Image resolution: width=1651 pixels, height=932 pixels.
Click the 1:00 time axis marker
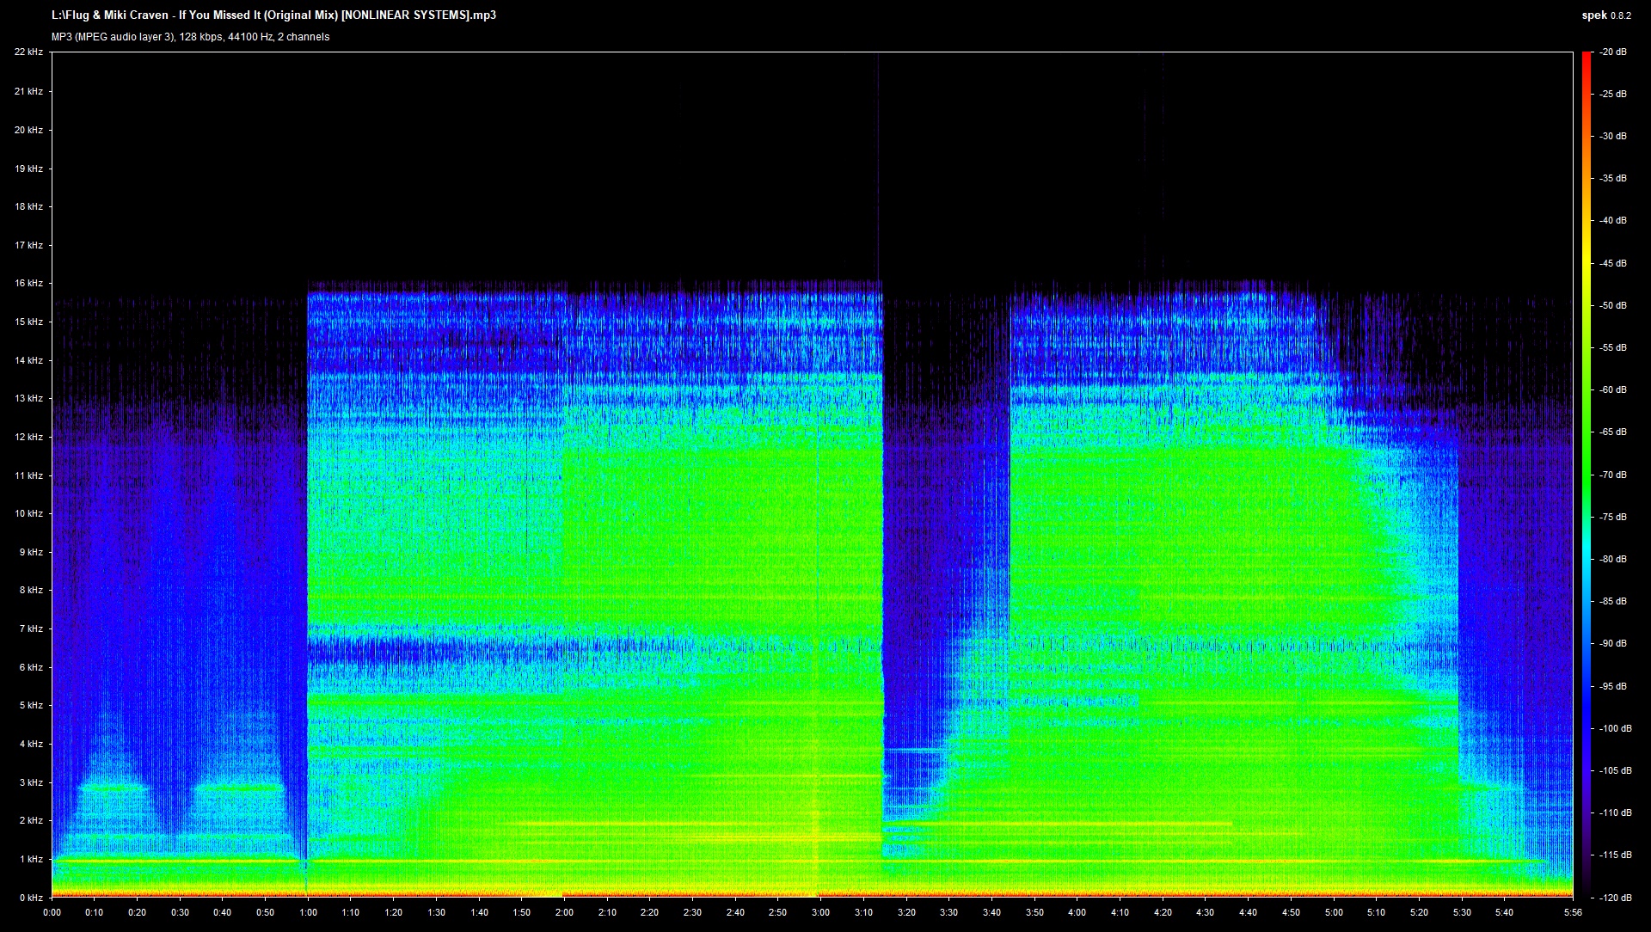click(x=308, y=912)
